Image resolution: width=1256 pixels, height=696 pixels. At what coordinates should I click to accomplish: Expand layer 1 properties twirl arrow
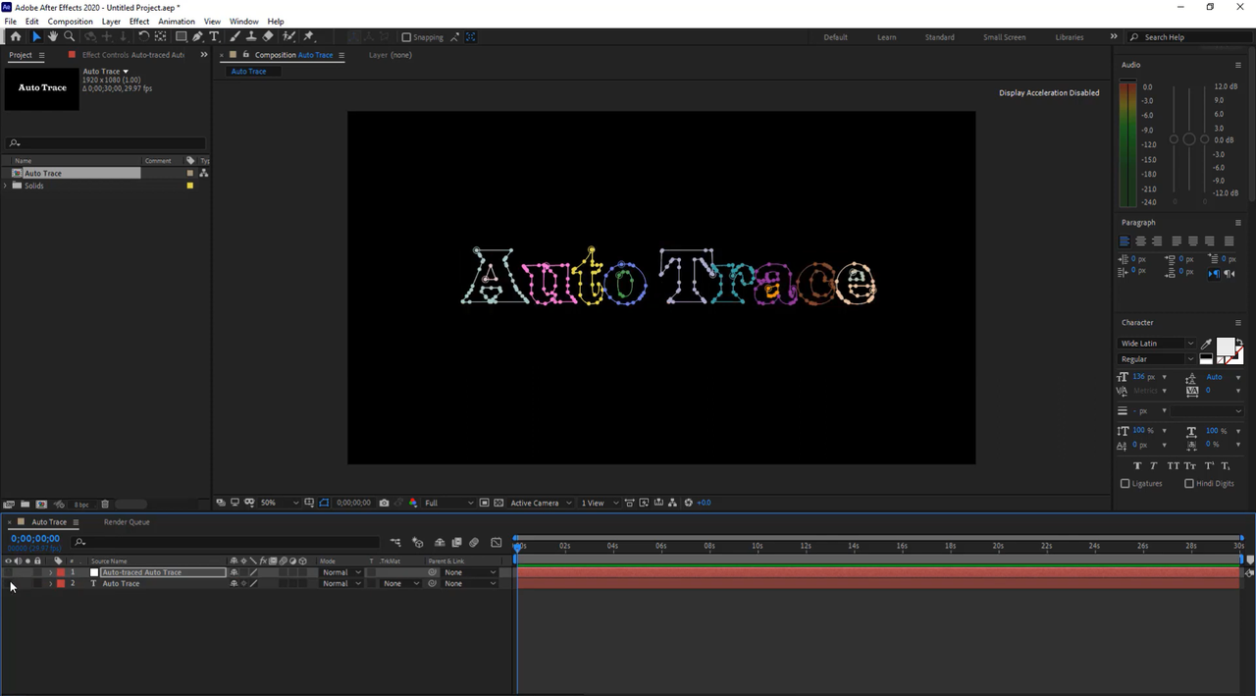(50, 572)
